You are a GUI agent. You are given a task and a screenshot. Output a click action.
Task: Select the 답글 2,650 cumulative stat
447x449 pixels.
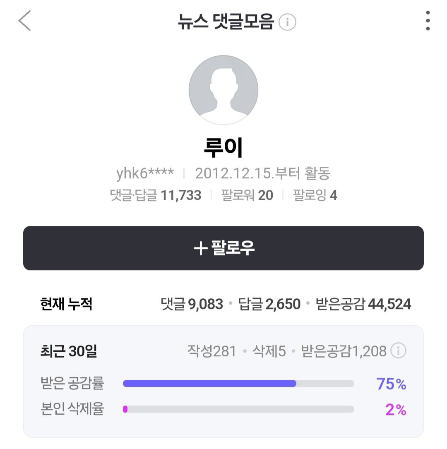(269, 304)
